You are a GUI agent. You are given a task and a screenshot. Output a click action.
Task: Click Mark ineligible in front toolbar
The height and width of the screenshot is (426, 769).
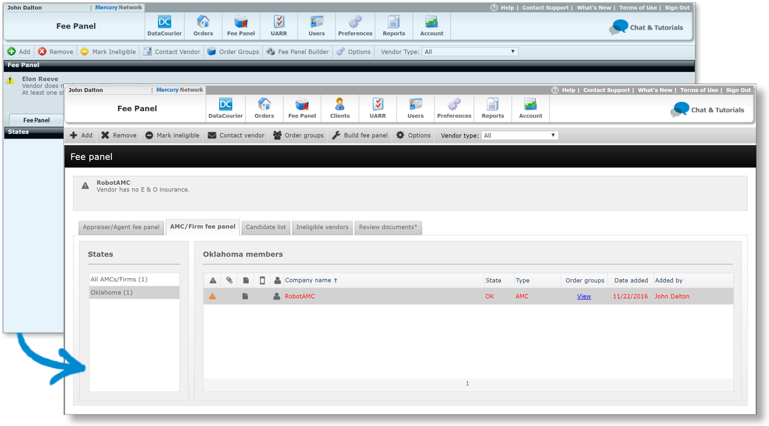coord(172,135)
